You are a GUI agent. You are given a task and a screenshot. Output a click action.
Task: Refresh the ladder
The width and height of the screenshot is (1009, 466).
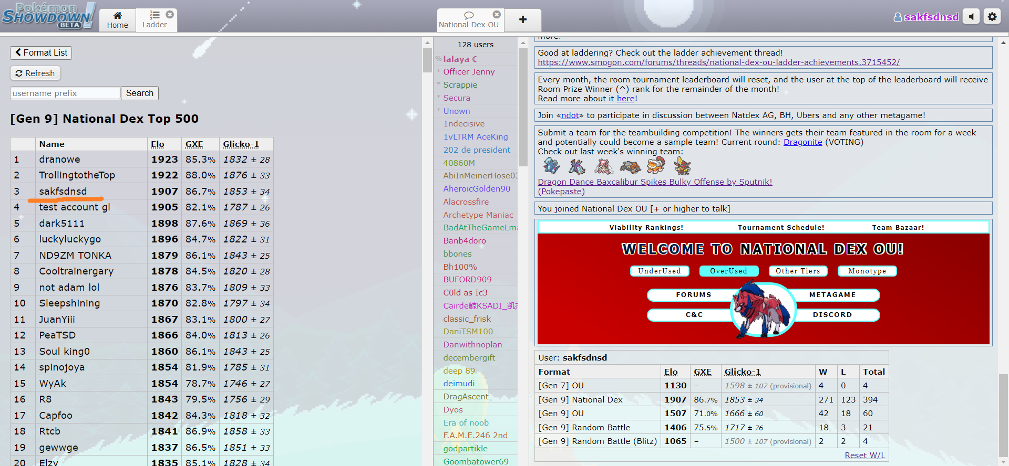pos(35,73)
